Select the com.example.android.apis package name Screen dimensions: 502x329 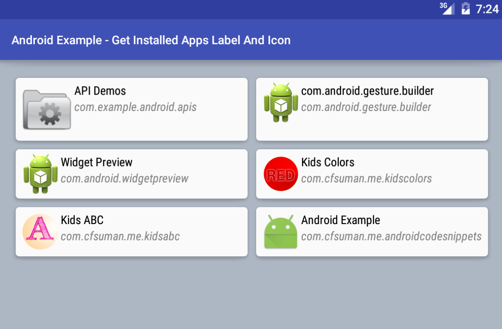click(136, 107)
